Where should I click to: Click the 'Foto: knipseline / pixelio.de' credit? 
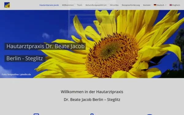[x=16, y=75]
